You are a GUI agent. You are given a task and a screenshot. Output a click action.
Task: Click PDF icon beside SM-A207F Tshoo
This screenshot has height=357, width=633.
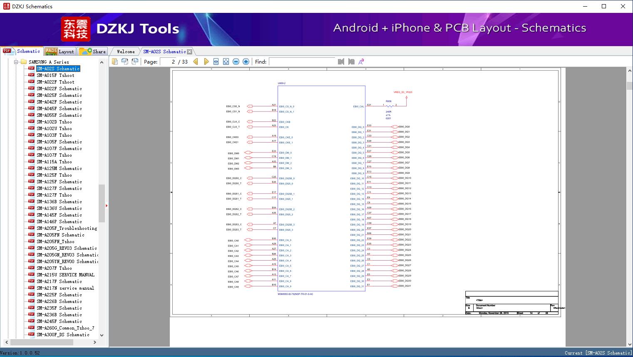[31, 268]
